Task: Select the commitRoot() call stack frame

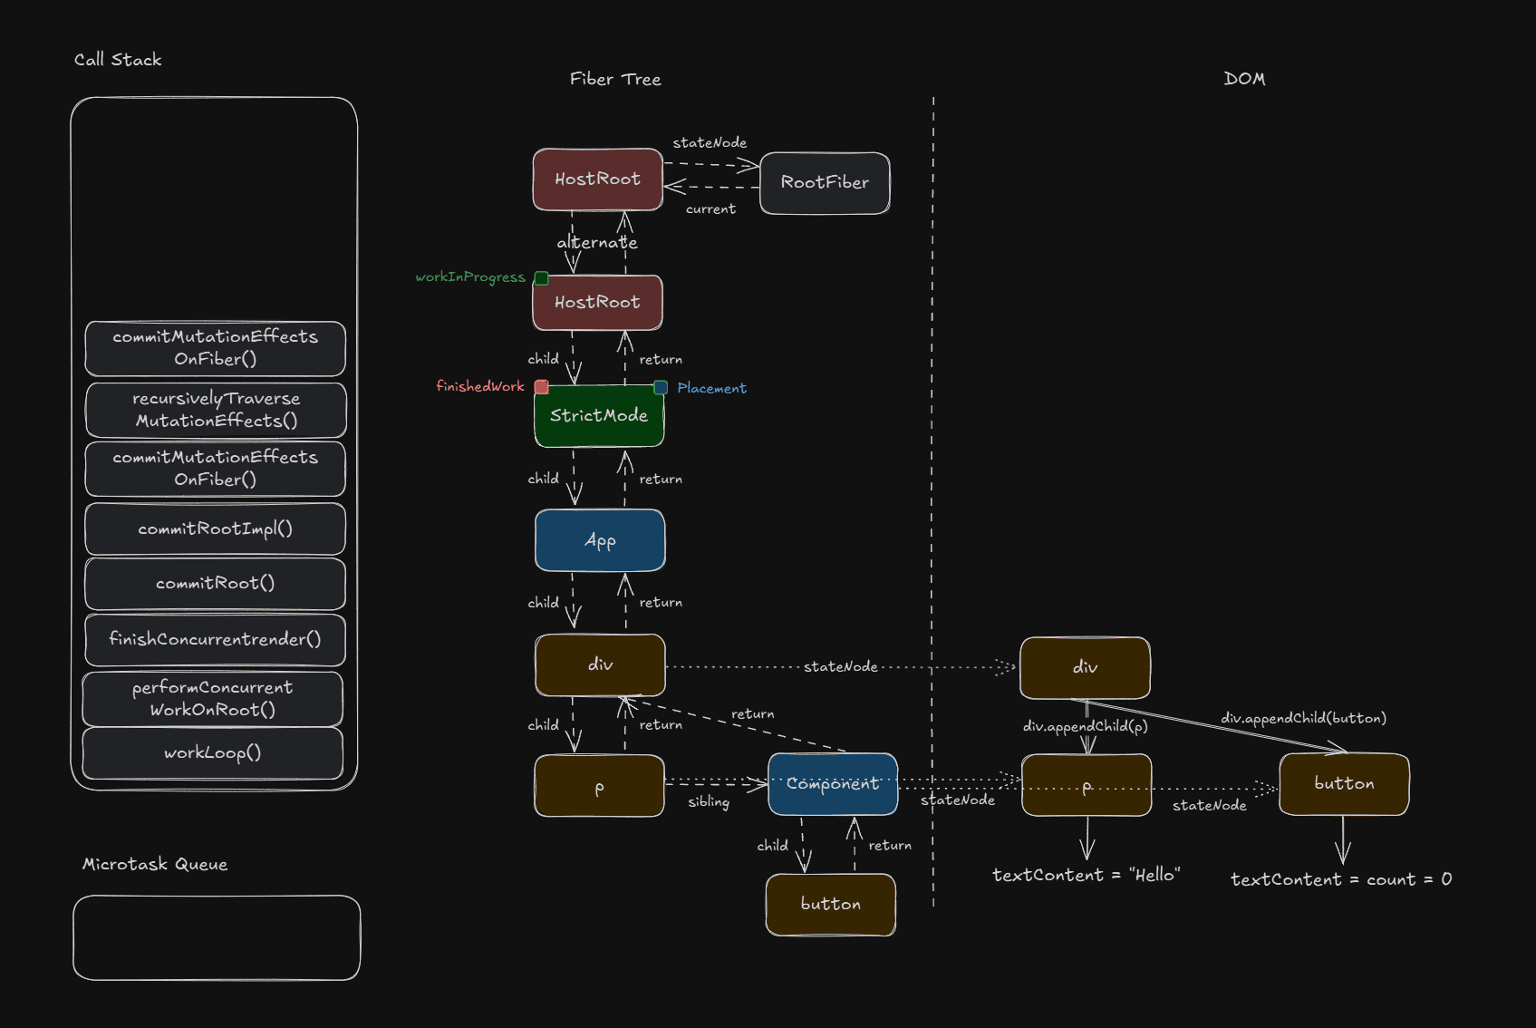Action: tap(215, 584)
